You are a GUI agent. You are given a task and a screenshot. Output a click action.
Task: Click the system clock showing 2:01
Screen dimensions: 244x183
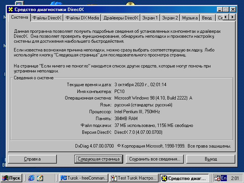(235, 178)
